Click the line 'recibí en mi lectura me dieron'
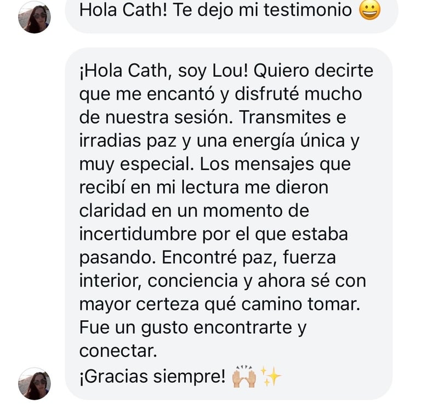The image size is (421, 409). (204, 188)
